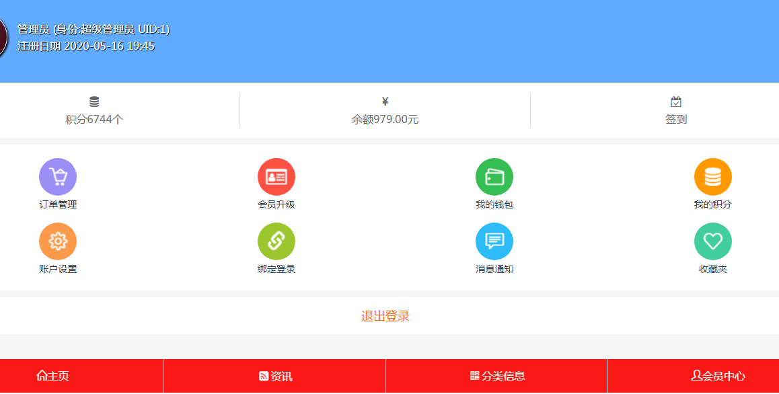
Task: Go to the 主页 tab in the bottom bar
Action: coord(52,376)
